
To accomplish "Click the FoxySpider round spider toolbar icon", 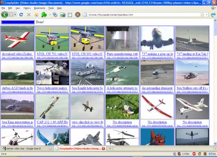I will pyautogui.click(x=78, y=15).
